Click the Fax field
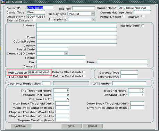Viewport: 159px width, 131px height. pyautogui.click(x=61, y=62)
